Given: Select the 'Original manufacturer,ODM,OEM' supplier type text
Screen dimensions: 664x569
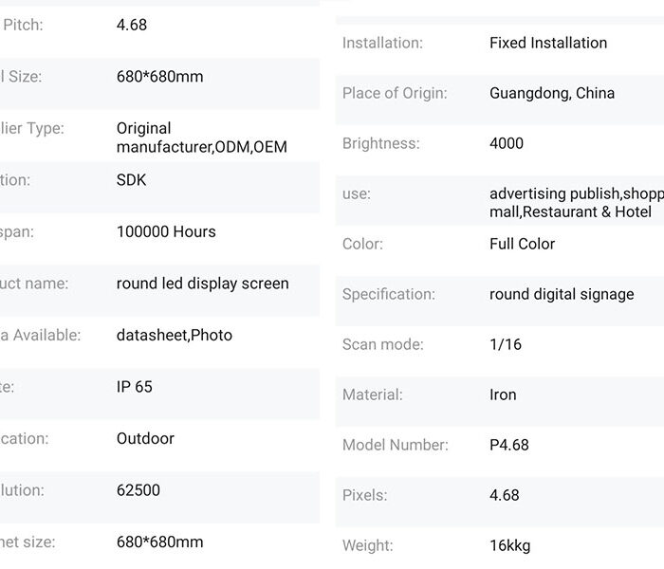Looking at the screenshot, I should tap(201, 138).
